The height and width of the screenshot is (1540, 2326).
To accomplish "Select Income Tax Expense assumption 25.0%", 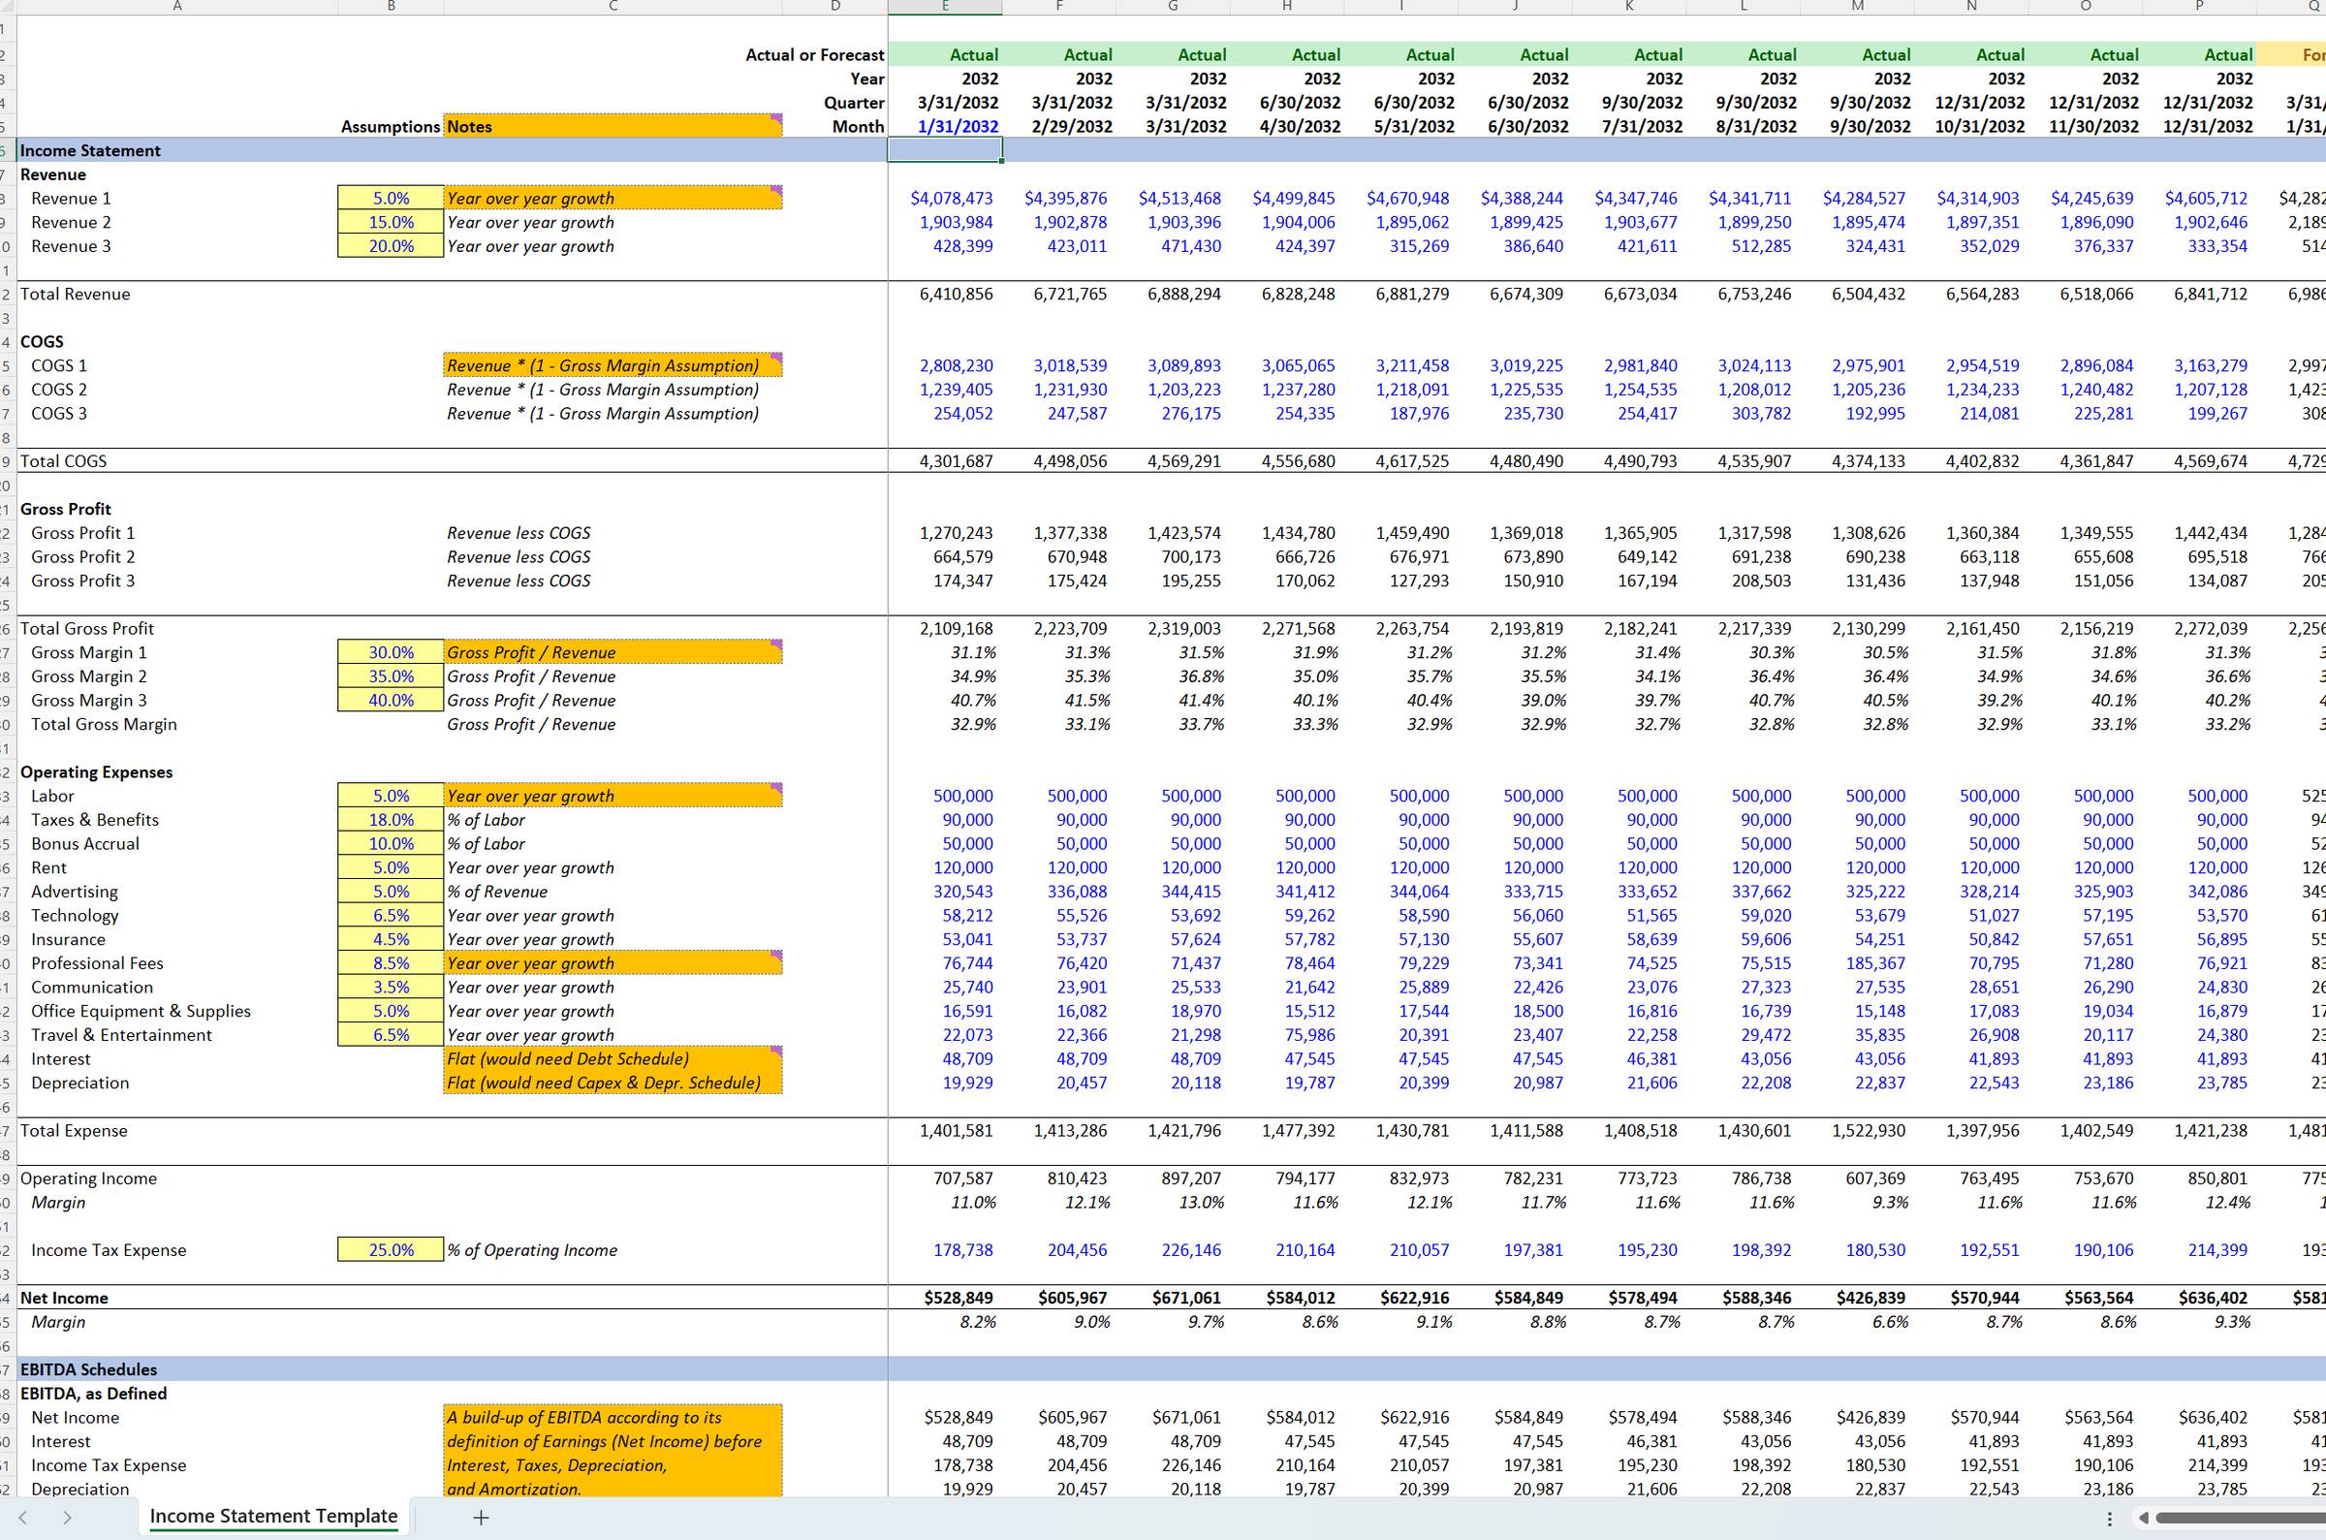I will coord(391,1250).
